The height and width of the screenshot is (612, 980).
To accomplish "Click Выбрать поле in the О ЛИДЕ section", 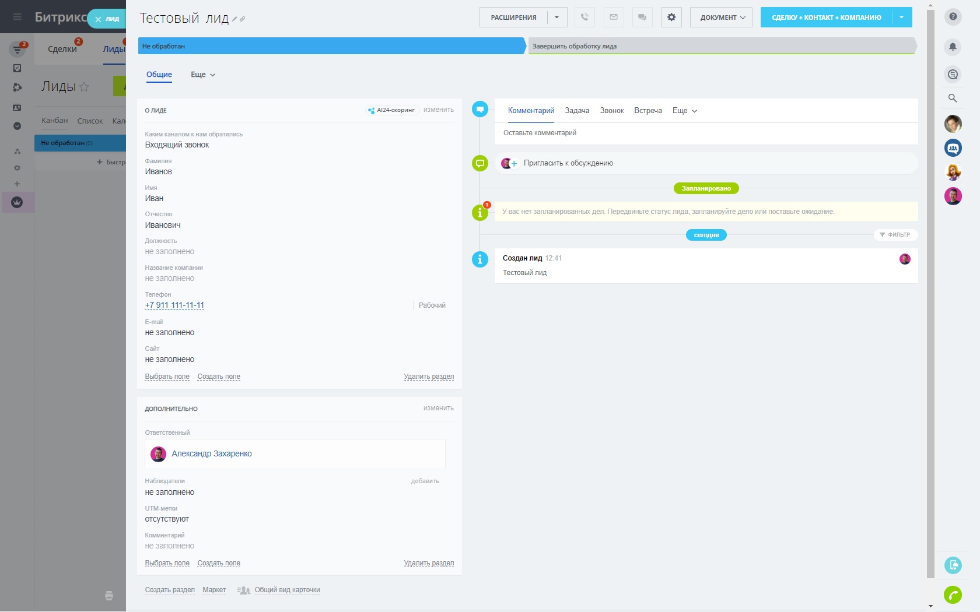I will [x=167, y=377].
